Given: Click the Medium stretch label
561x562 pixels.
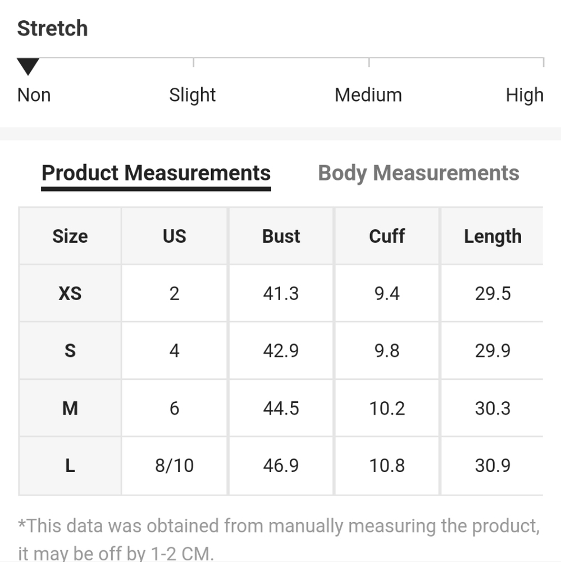Looking at the screenshot, I should click(x=368, y=95).
